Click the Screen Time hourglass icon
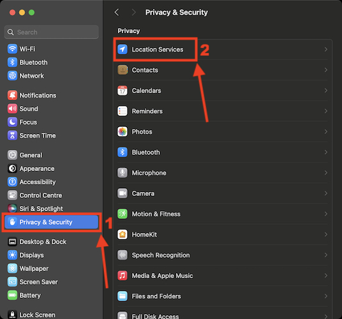 tap(12, 135)
